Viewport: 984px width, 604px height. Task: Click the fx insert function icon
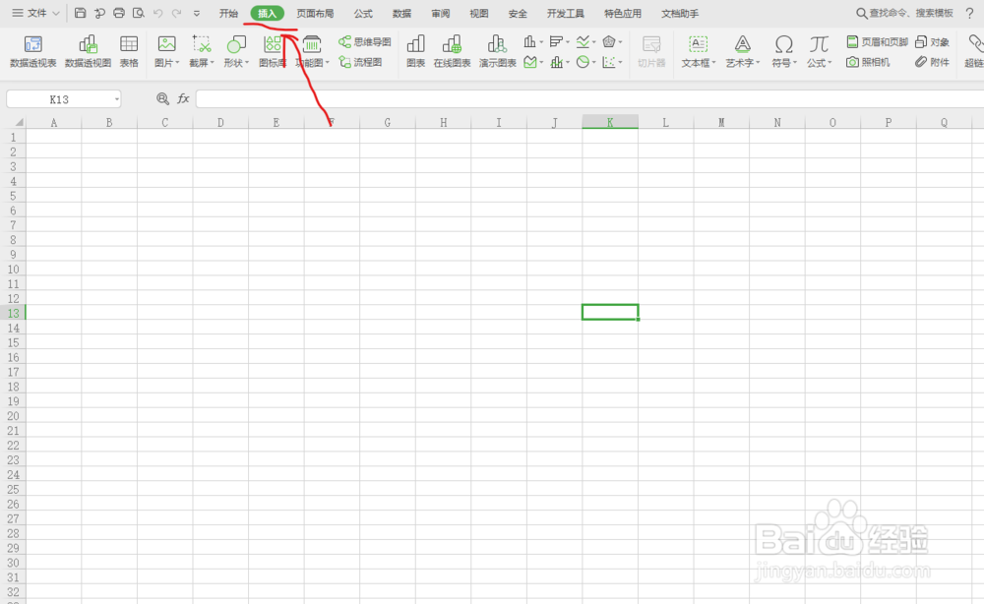coord(183,98)
